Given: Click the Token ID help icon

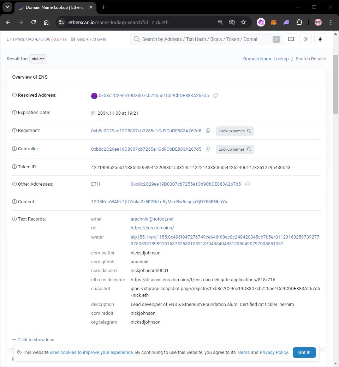Looking at the screenshot, I should click(14, 167).
